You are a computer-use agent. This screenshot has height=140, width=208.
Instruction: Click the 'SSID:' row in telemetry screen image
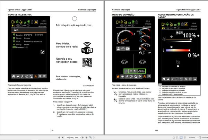pyautogui.click(x=27, y=41)
